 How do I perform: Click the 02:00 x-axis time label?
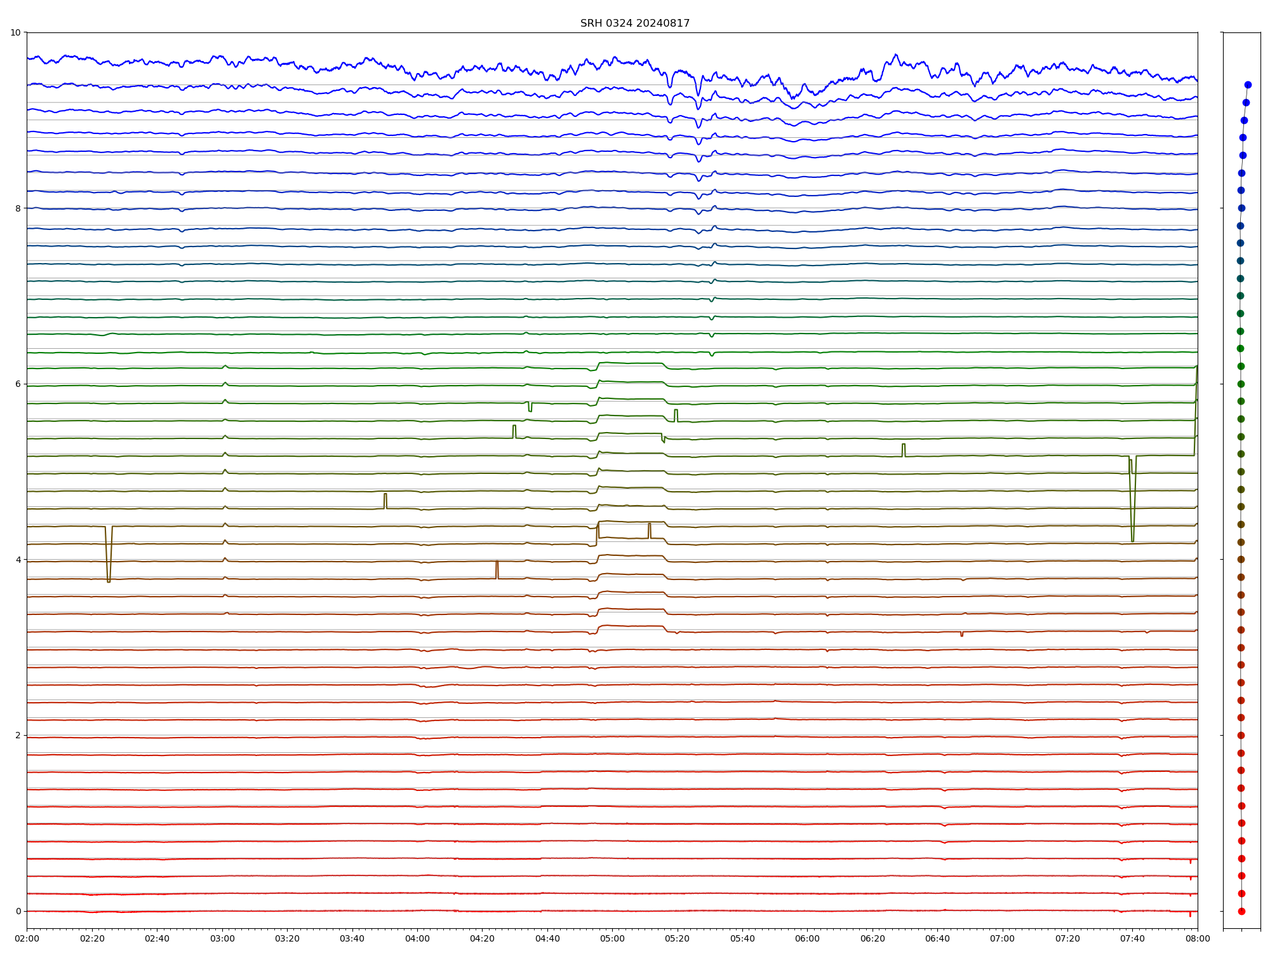click(27, 938)
